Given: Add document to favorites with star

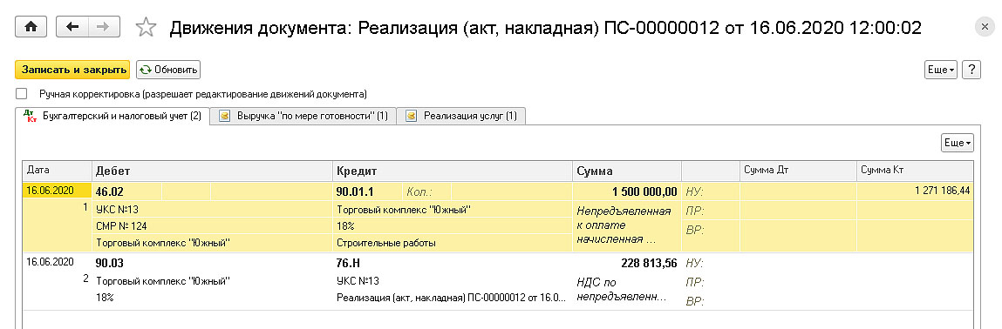Looking at the screenshot, I should [x=147, y=27].
